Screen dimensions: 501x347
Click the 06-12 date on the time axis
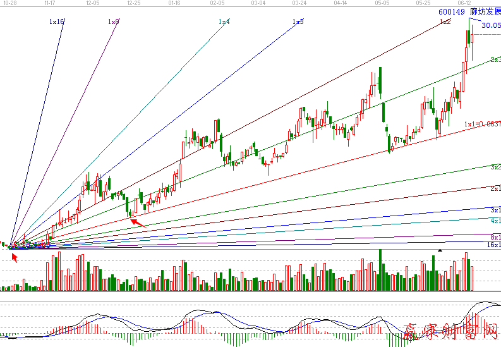point(465,3)
